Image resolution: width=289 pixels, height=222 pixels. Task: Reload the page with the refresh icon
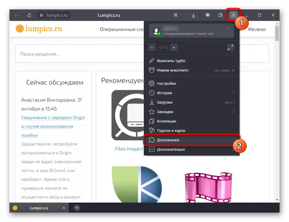point(29,15)
